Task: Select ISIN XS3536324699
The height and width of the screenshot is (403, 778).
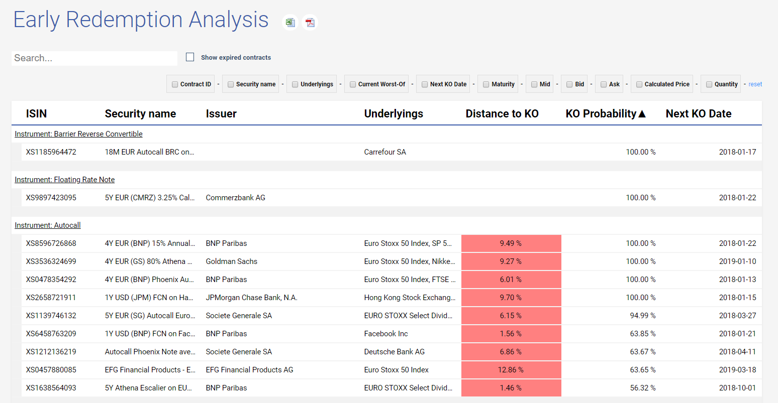Action: point(51,261)
